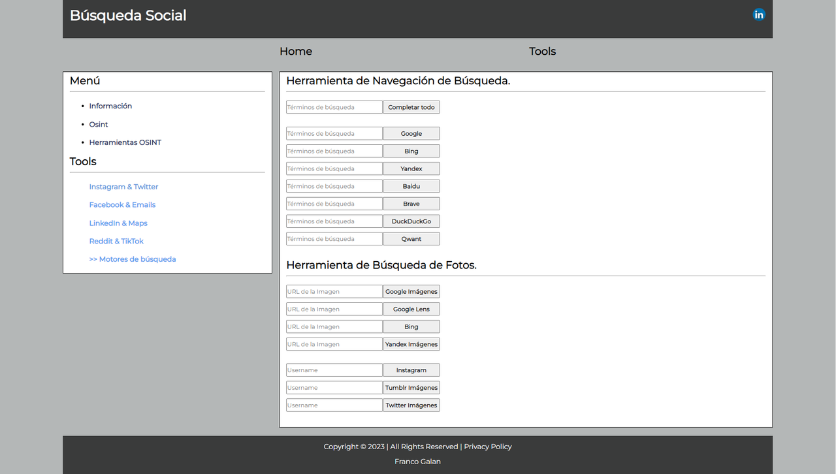The image size is (836, 474).
Task: Click the Twitter Imágenes button
Action: [411, 405]
